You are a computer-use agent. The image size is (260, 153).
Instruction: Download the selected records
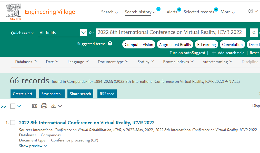pyautogui.click(x=54, y=106)
